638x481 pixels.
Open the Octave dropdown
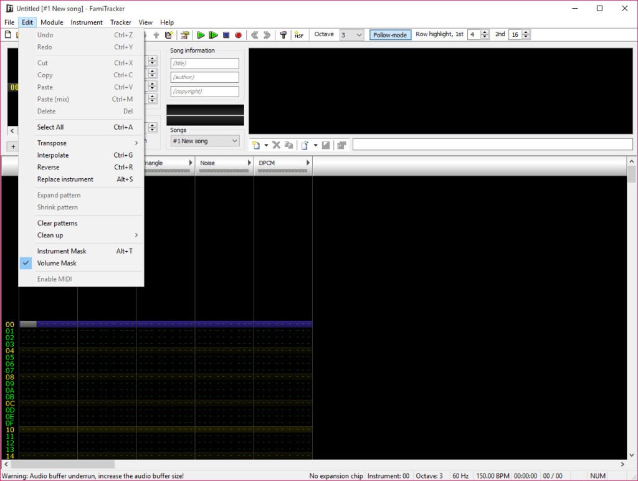click(x=352, y=35)
